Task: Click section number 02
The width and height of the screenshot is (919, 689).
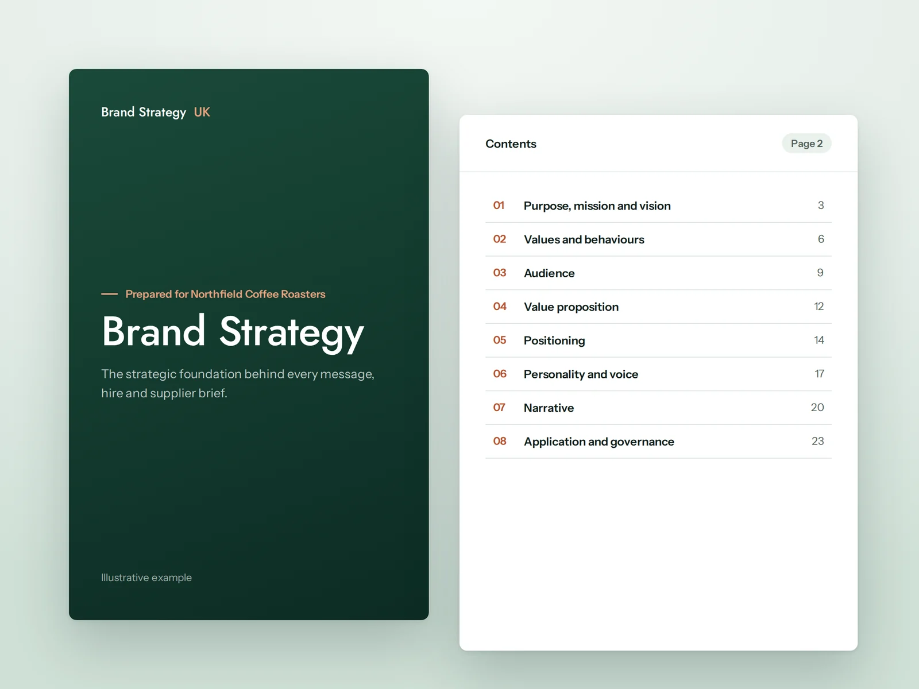Action: [500, 239]
